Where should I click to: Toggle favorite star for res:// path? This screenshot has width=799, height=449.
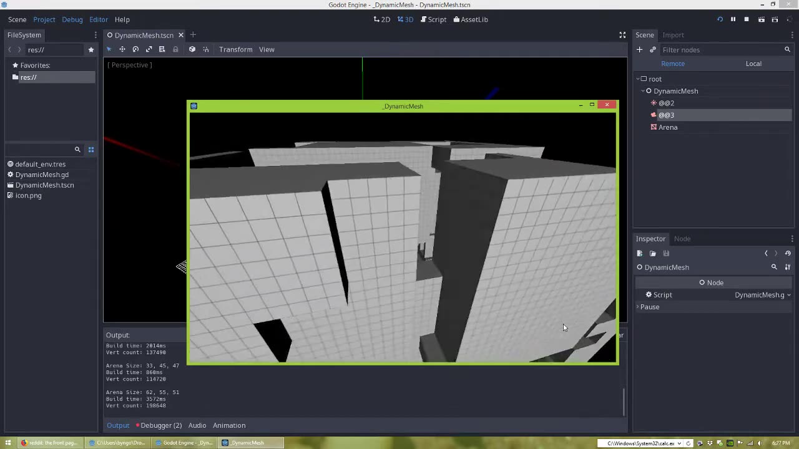91,50
